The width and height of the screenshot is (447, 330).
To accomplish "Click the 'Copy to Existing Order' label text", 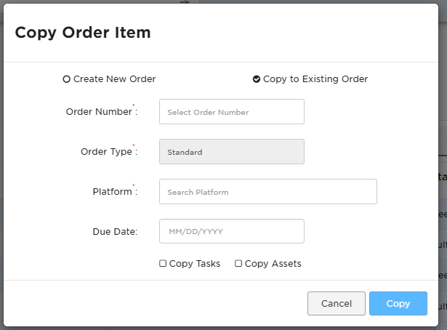I will pyautogui.click(x=315, y=79).
